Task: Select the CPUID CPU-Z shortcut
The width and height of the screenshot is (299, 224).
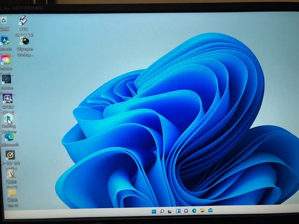Action: [7, 98]
